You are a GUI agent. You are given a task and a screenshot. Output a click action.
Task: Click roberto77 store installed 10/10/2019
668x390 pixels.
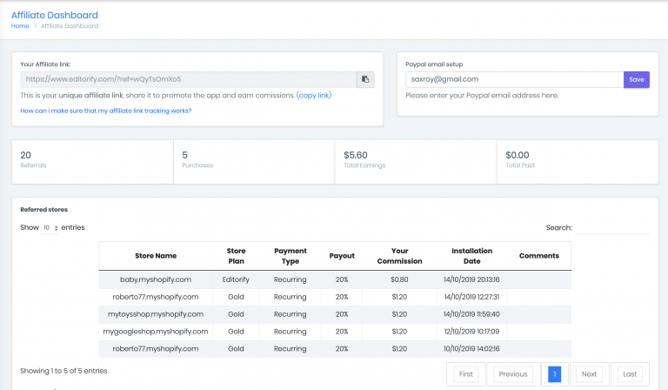pyautogui.click(x=156, y=349)
